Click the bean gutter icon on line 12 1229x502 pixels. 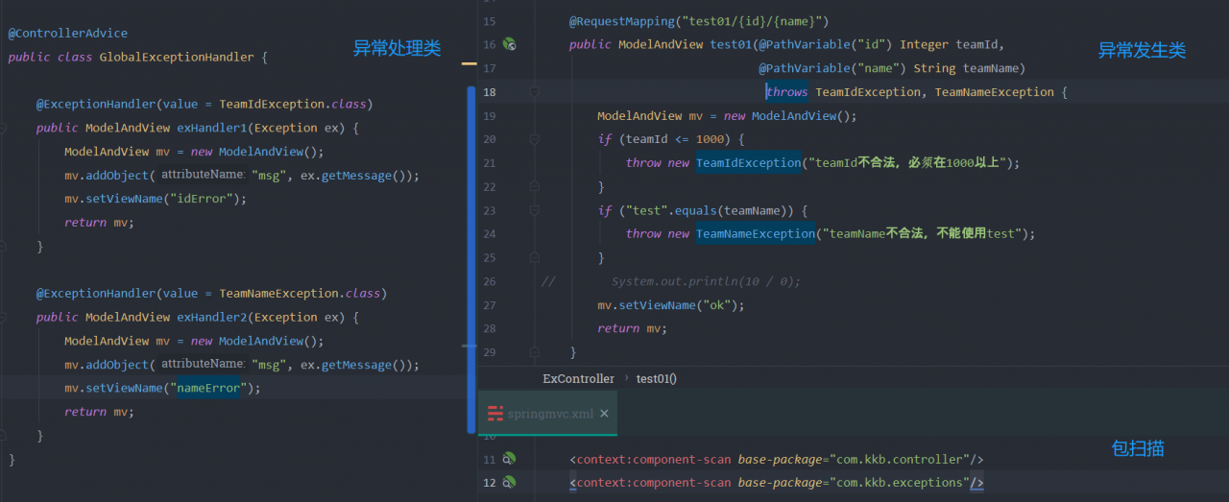click(510, 483)
